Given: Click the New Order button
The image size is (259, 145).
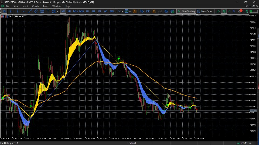Looking at the screenshot, I should coord(205,11).
